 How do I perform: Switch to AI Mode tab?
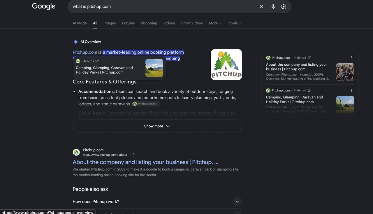tap(80, 23)
